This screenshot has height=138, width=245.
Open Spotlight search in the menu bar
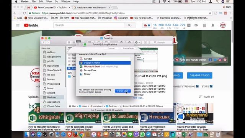217,2
